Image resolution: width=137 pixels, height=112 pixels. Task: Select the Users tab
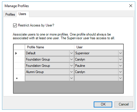(23, 14)
